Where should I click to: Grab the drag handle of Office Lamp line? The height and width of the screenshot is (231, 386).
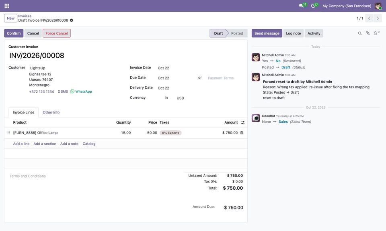(8, 133)
